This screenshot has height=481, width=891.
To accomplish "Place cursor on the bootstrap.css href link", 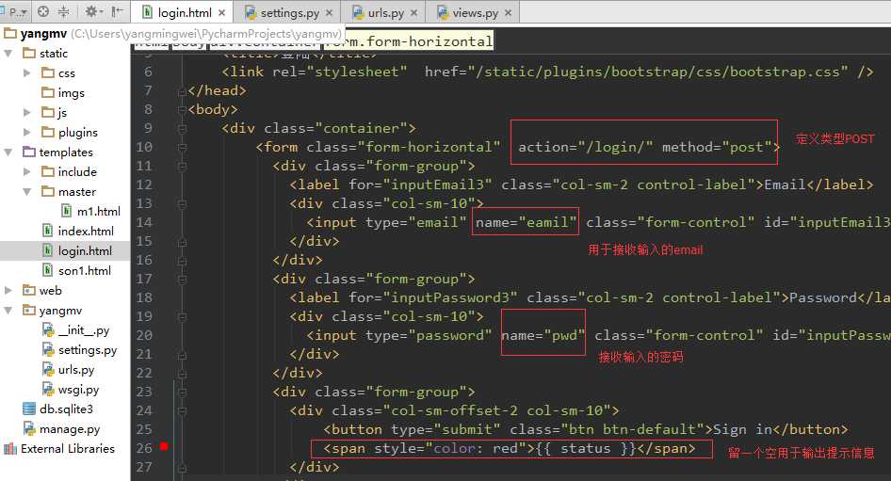I will pos(657,72).
